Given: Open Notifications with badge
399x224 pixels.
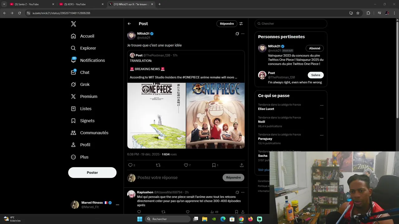Looking at the screenshot, I should click(88, 60).
